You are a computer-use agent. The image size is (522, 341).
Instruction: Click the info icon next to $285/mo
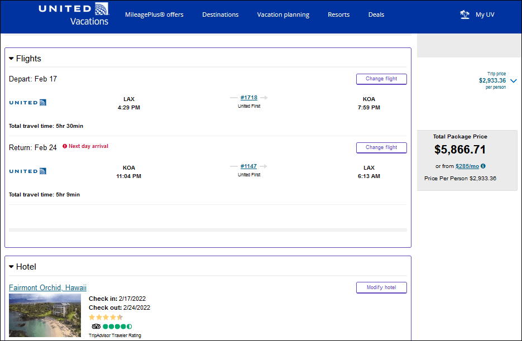(x=483, y=166)
